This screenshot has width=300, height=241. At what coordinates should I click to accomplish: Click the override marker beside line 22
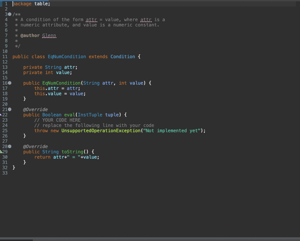click(1, 114)
